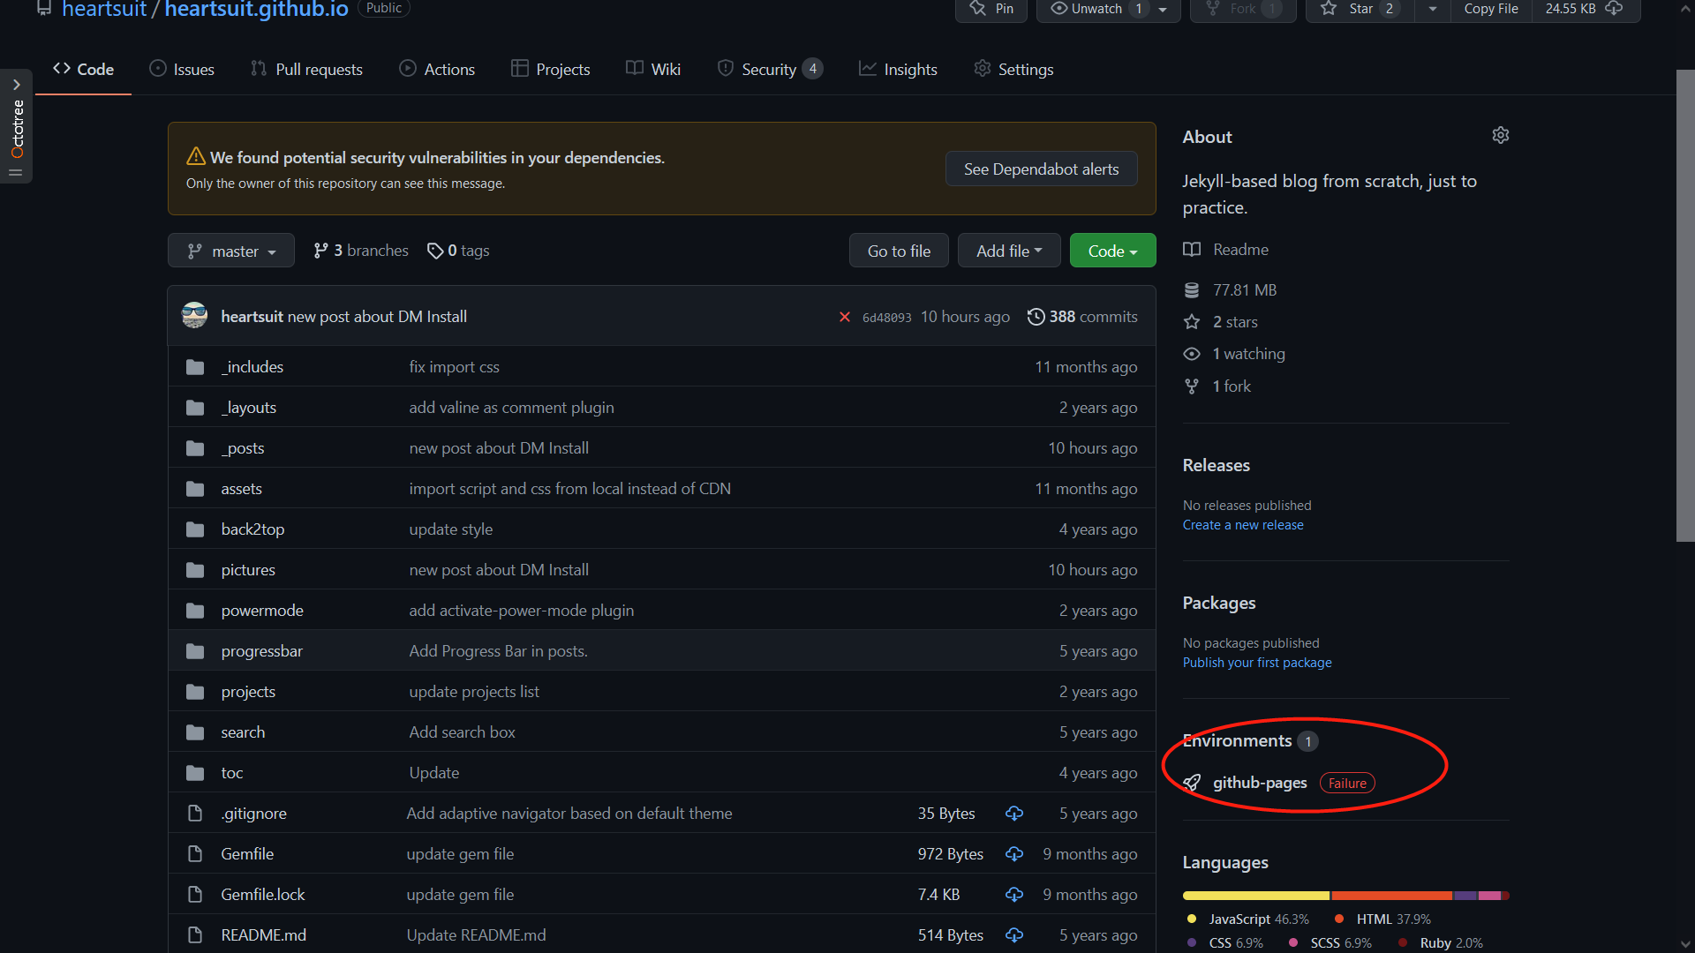
Task: Click the heartsuit author avatar
Action: pos(194,316)
